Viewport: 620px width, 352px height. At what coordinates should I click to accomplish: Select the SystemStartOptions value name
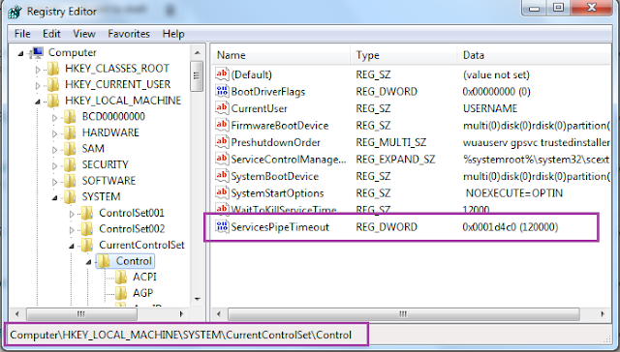[x=277, y=193]
